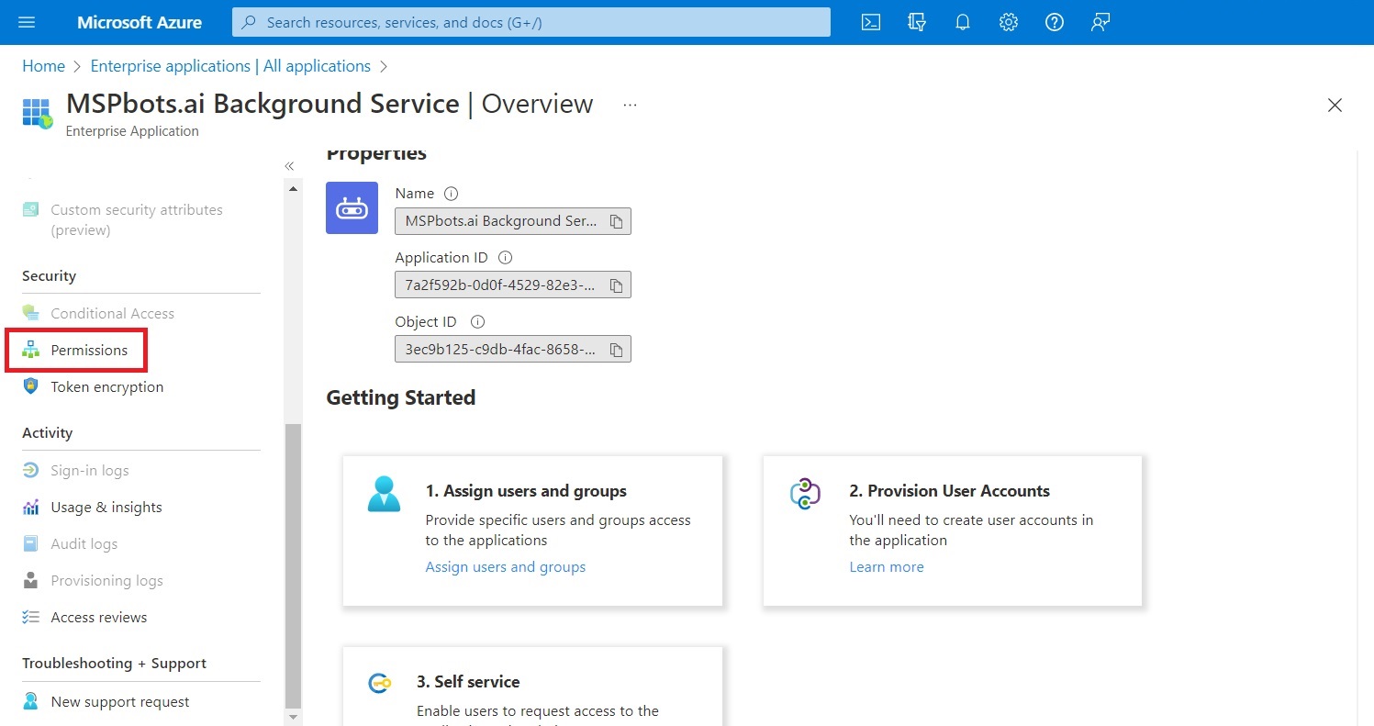Click the Learn more link for provisioning
This screenshot has width=1374, height=726.
[886, 567]
